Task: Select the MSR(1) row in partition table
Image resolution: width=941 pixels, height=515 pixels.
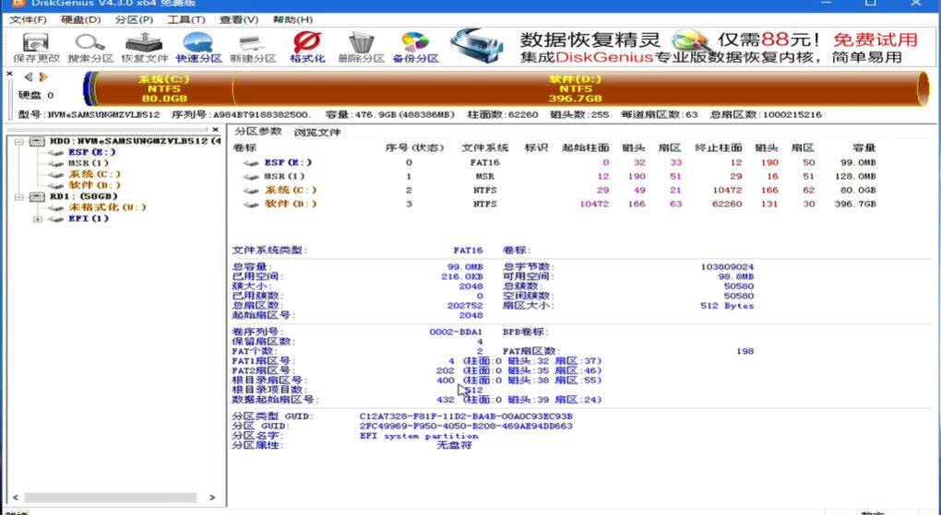Action: pos(555,176)
